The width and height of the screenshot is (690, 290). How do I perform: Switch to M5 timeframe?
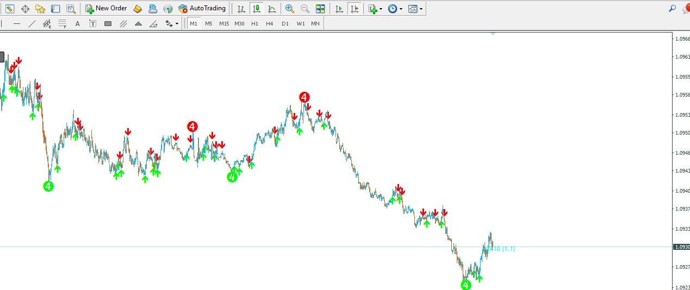point(209,23)
